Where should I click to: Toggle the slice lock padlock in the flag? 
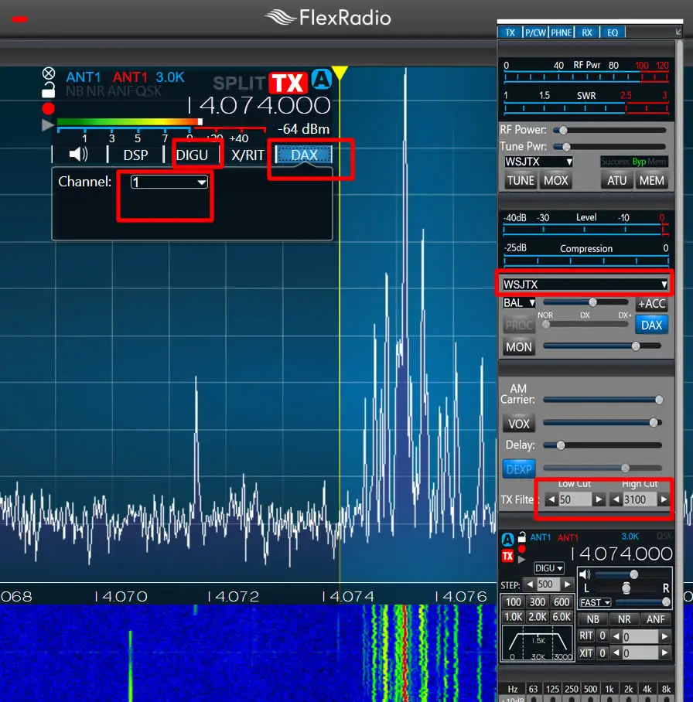[49, 90]
